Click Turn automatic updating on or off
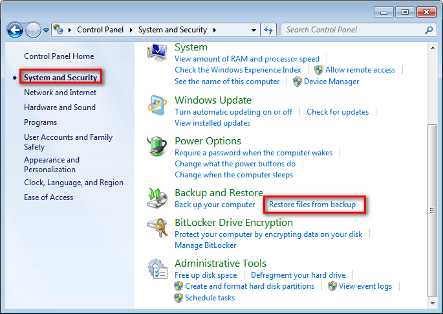Viewport: 443px width, 314px height. (x=233, y=112)
